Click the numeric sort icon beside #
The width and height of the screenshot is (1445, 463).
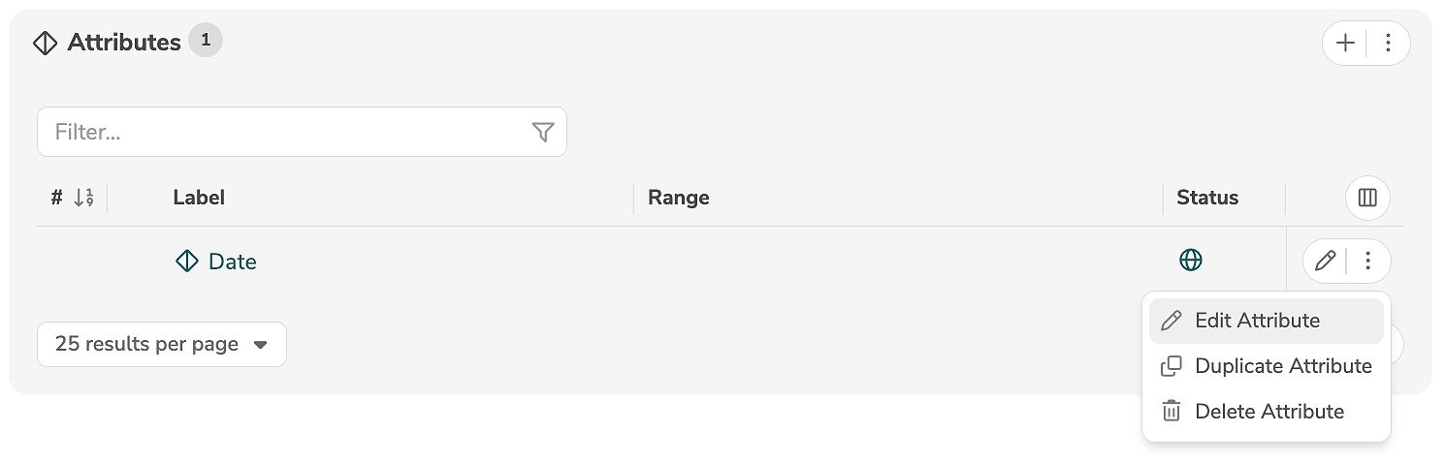click(84, 198)
